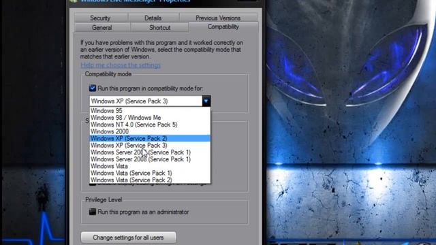Select Windows Server 2008 (Service Pack 1)
This screenshot has height=245, width=436.
pyautogui.click(x=150, y=159)
